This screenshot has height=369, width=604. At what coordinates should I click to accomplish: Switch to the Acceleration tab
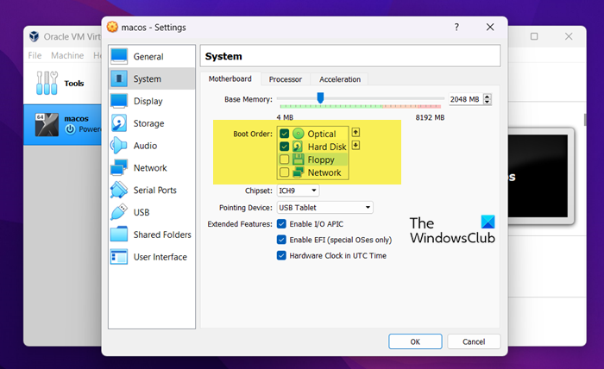tap(340, 79)
